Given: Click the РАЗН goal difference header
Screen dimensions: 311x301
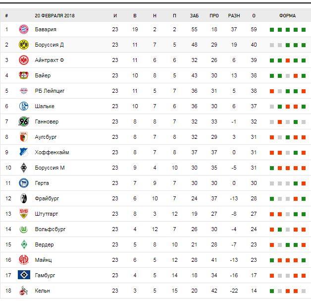Looking at the screenshot, I should point(234,15).
